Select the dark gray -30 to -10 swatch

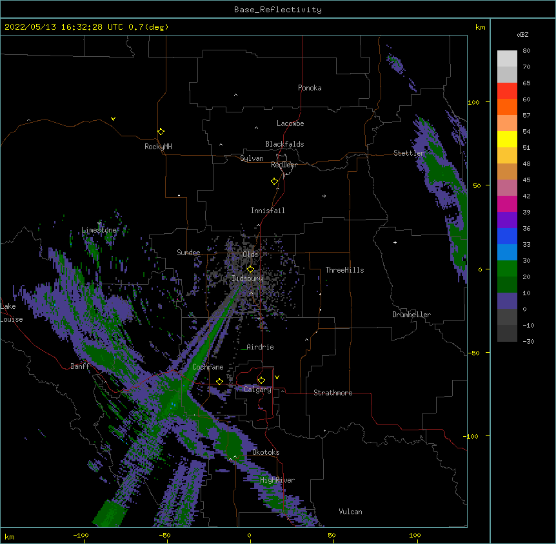click(507, 333)
